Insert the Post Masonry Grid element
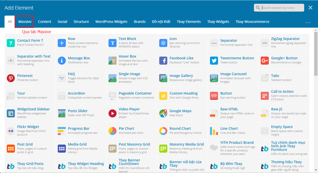The height and width of the screenshot is (173, 318). [132, 149]
